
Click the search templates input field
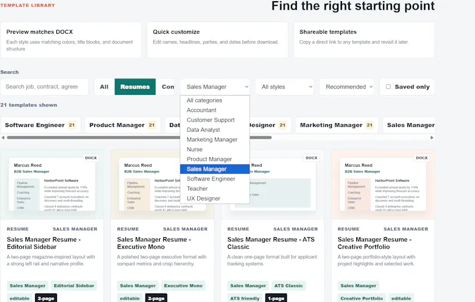point(45,87)
